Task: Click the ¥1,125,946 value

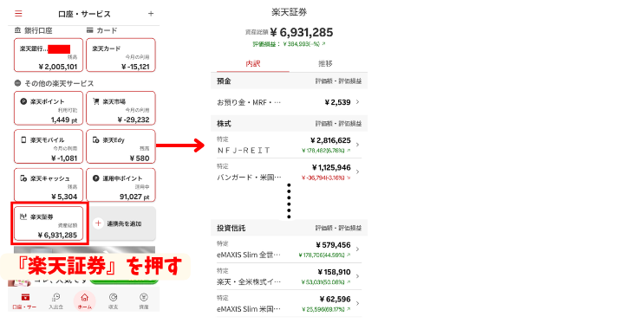Action: pos(331,168)
